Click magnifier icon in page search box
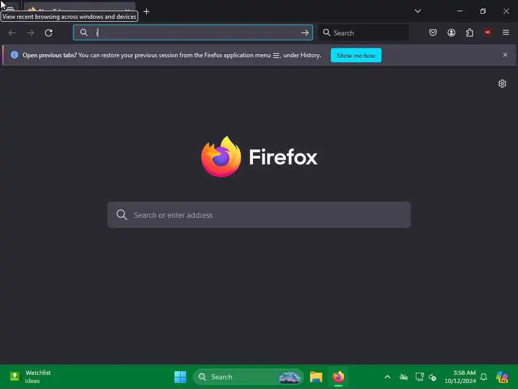Image resolution: width=518 pixels, height=389 pixels. pos(121,215)
